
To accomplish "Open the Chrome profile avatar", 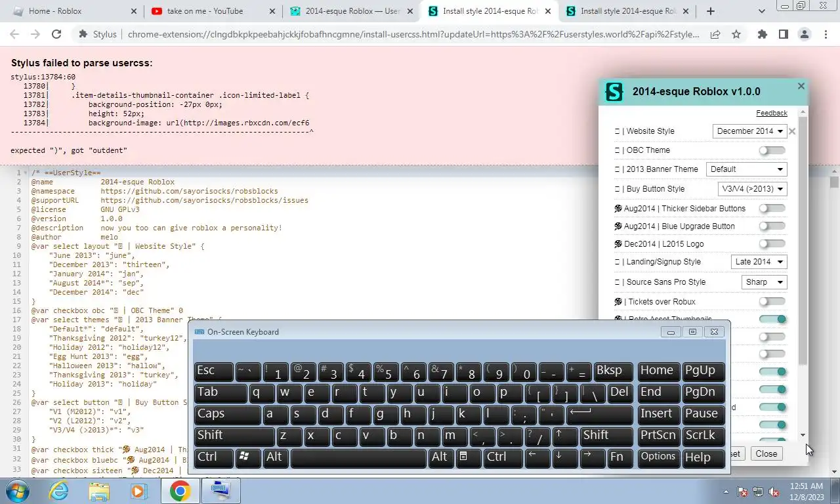I will click(804, 35).
